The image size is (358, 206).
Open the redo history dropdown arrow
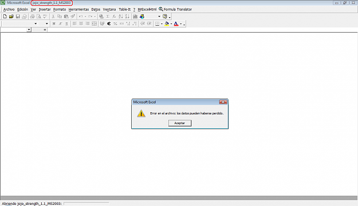95,17
